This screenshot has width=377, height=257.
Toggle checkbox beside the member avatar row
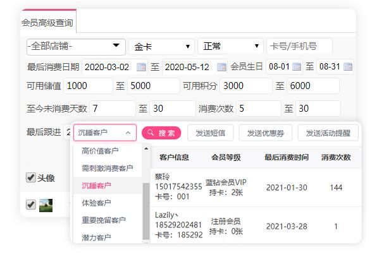click(x=31, y=205)
